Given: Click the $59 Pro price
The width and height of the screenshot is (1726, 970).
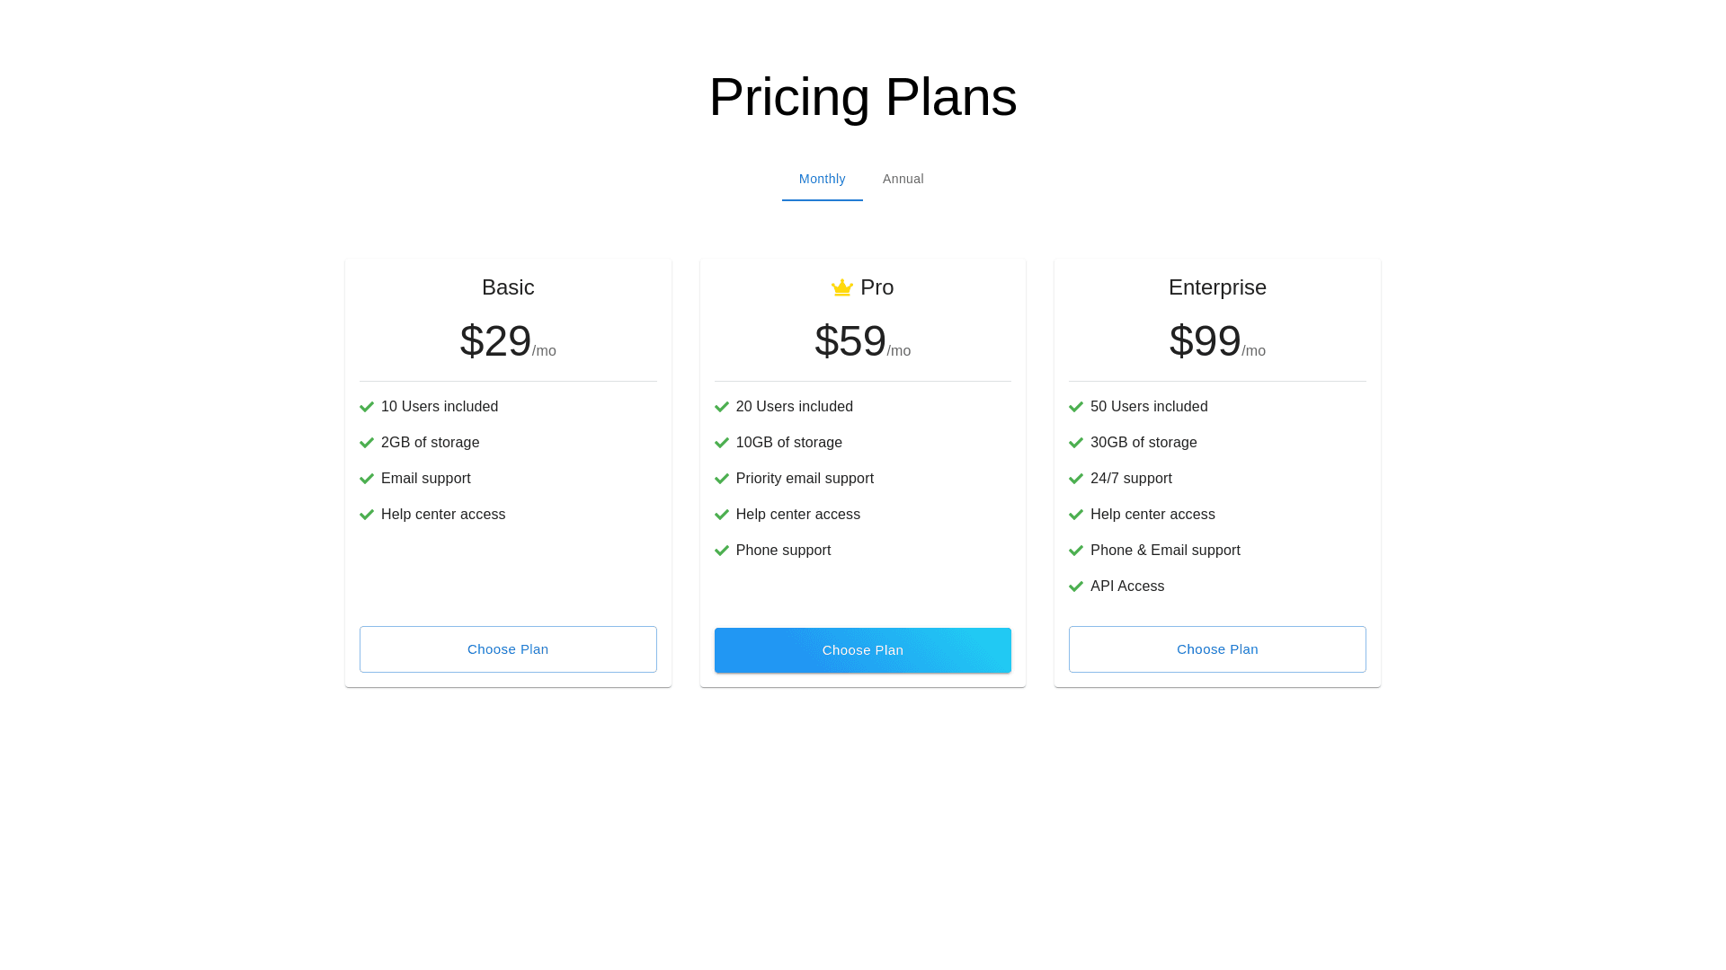Looking at the screenshot, I should [x=850, y=341].
